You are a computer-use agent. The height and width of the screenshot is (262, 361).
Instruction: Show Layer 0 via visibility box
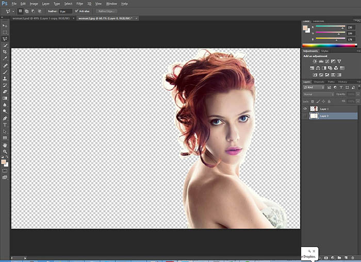click(305, 116)
